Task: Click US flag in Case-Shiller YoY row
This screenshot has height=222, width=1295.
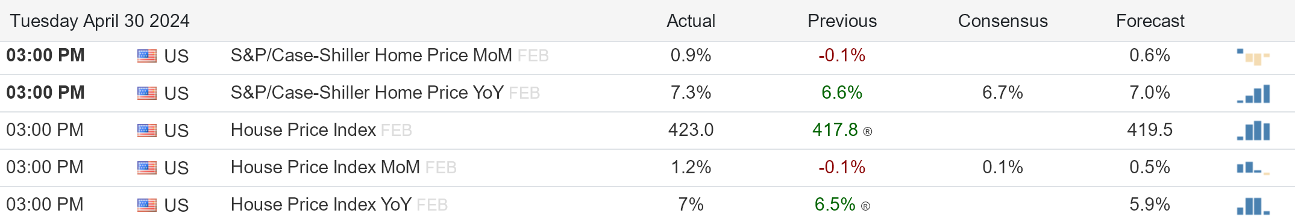Action: 146,93
